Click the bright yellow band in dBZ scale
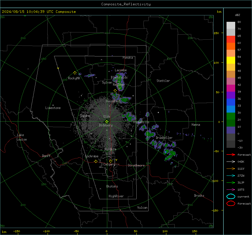The width and height of the screenshot is (252, 235). click(231, 60)
